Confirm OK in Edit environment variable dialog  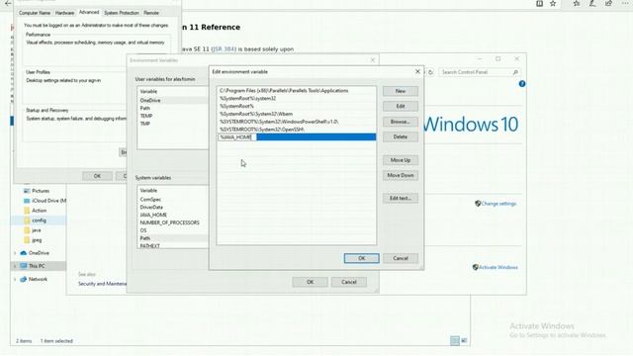click(361, 258)
